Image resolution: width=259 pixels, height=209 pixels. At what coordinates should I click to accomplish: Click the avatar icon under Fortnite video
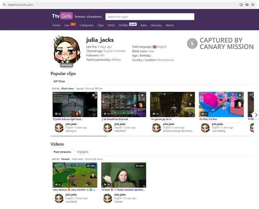click(x=108, y=198)
